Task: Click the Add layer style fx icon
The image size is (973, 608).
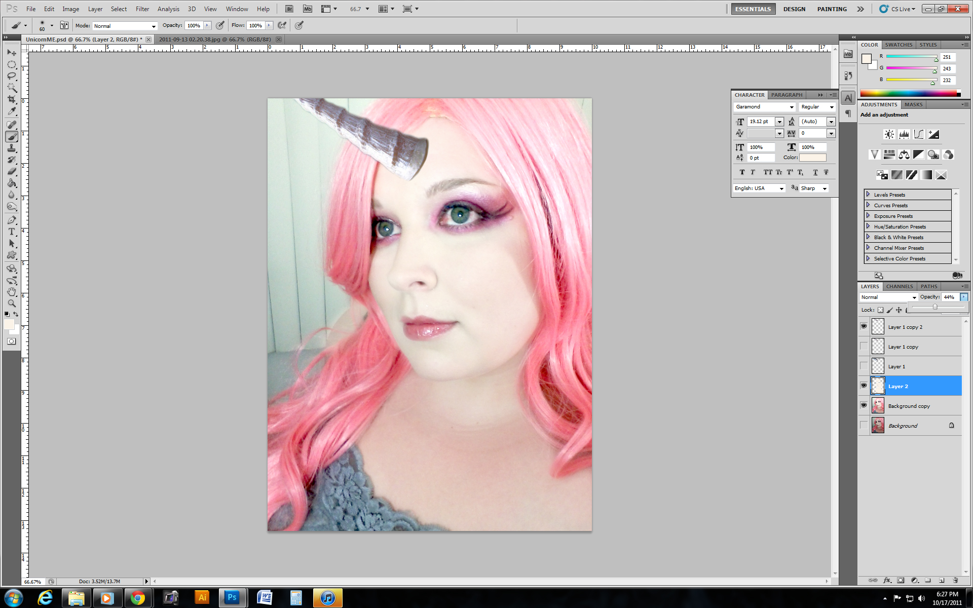Action: 887,580
